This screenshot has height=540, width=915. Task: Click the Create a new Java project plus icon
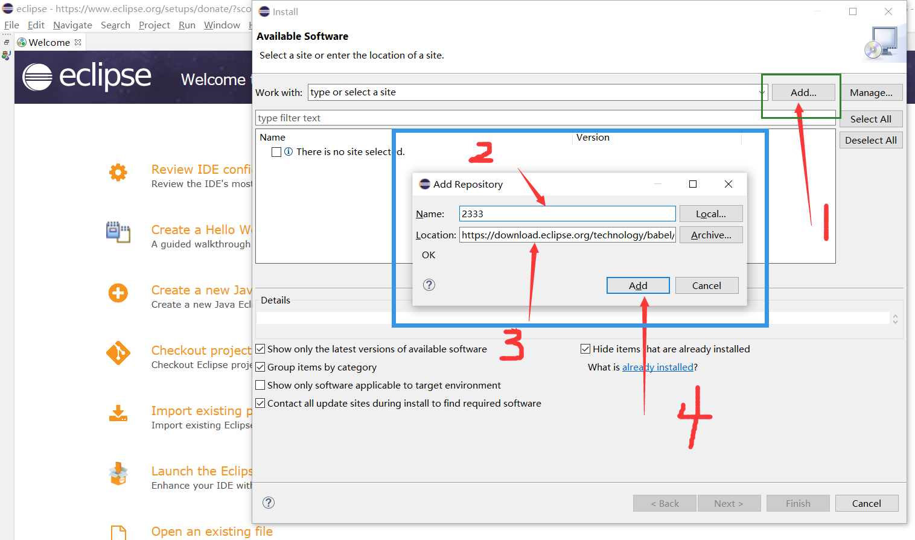coord(118,293)
